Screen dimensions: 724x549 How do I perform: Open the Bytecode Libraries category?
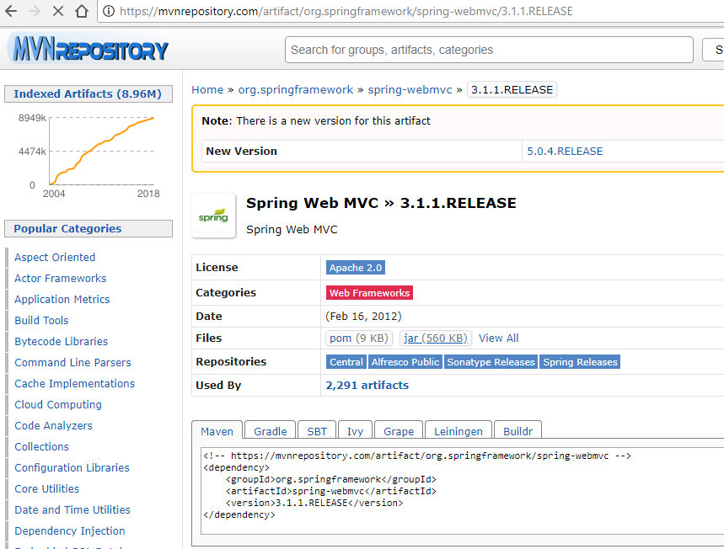click(x=62, y=341)
